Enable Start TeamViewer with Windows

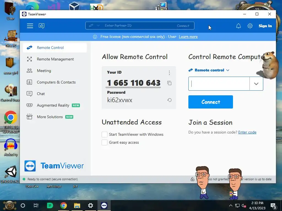coord(104,134)
